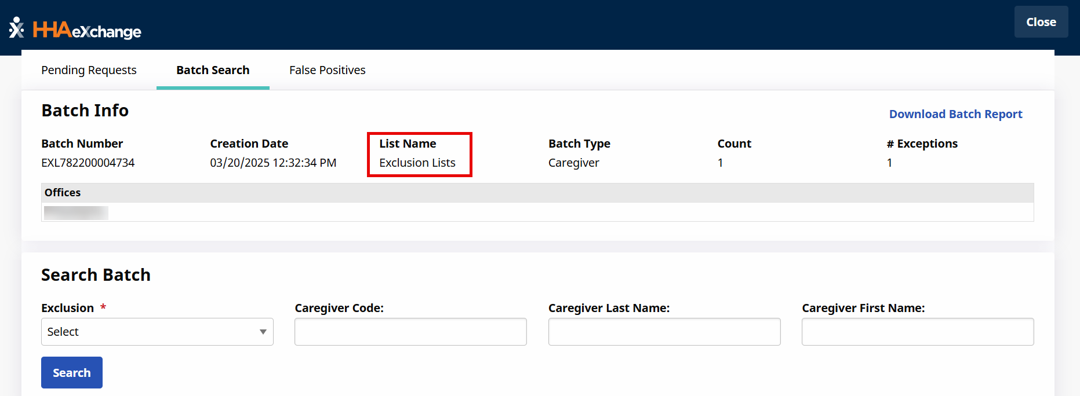Click the Offices header row
Viewport: 1080px width, 396px height.
pyautogui.click(x=537, y=193)
